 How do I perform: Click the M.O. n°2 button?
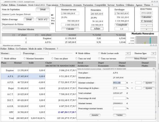click(x=43, y=20)
